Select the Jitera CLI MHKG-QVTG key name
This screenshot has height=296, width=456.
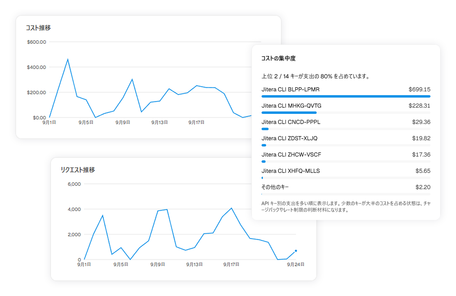291,106
